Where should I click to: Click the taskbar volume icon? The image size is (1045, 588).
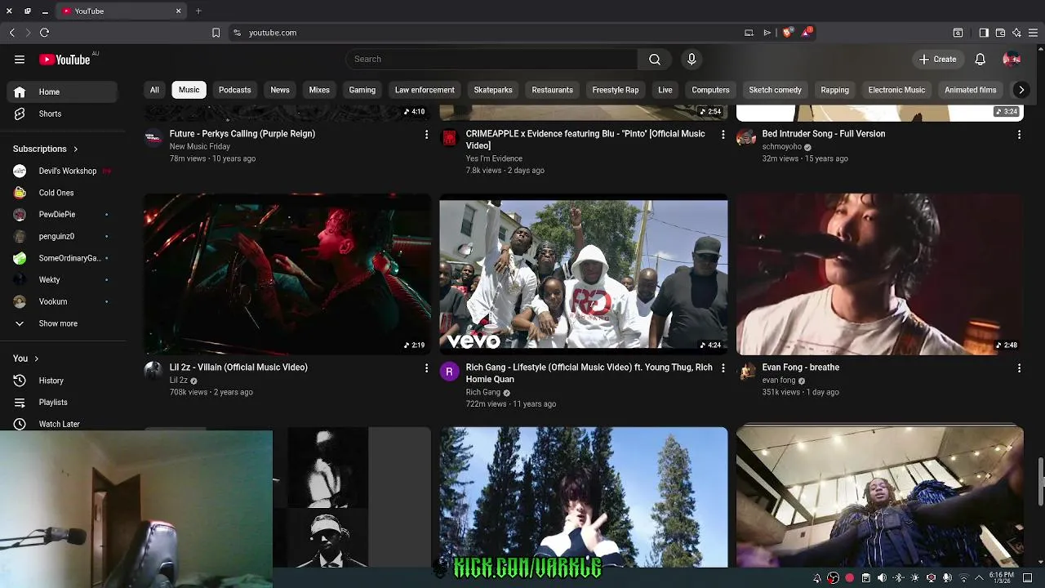click(x=882, y=578)
